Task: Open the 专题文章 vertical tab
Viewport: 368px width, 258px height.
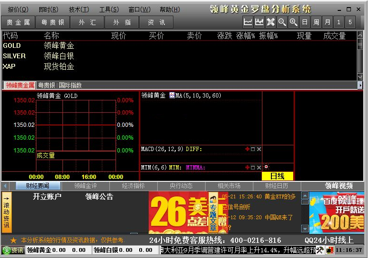Action: click(x=213, y=214)
